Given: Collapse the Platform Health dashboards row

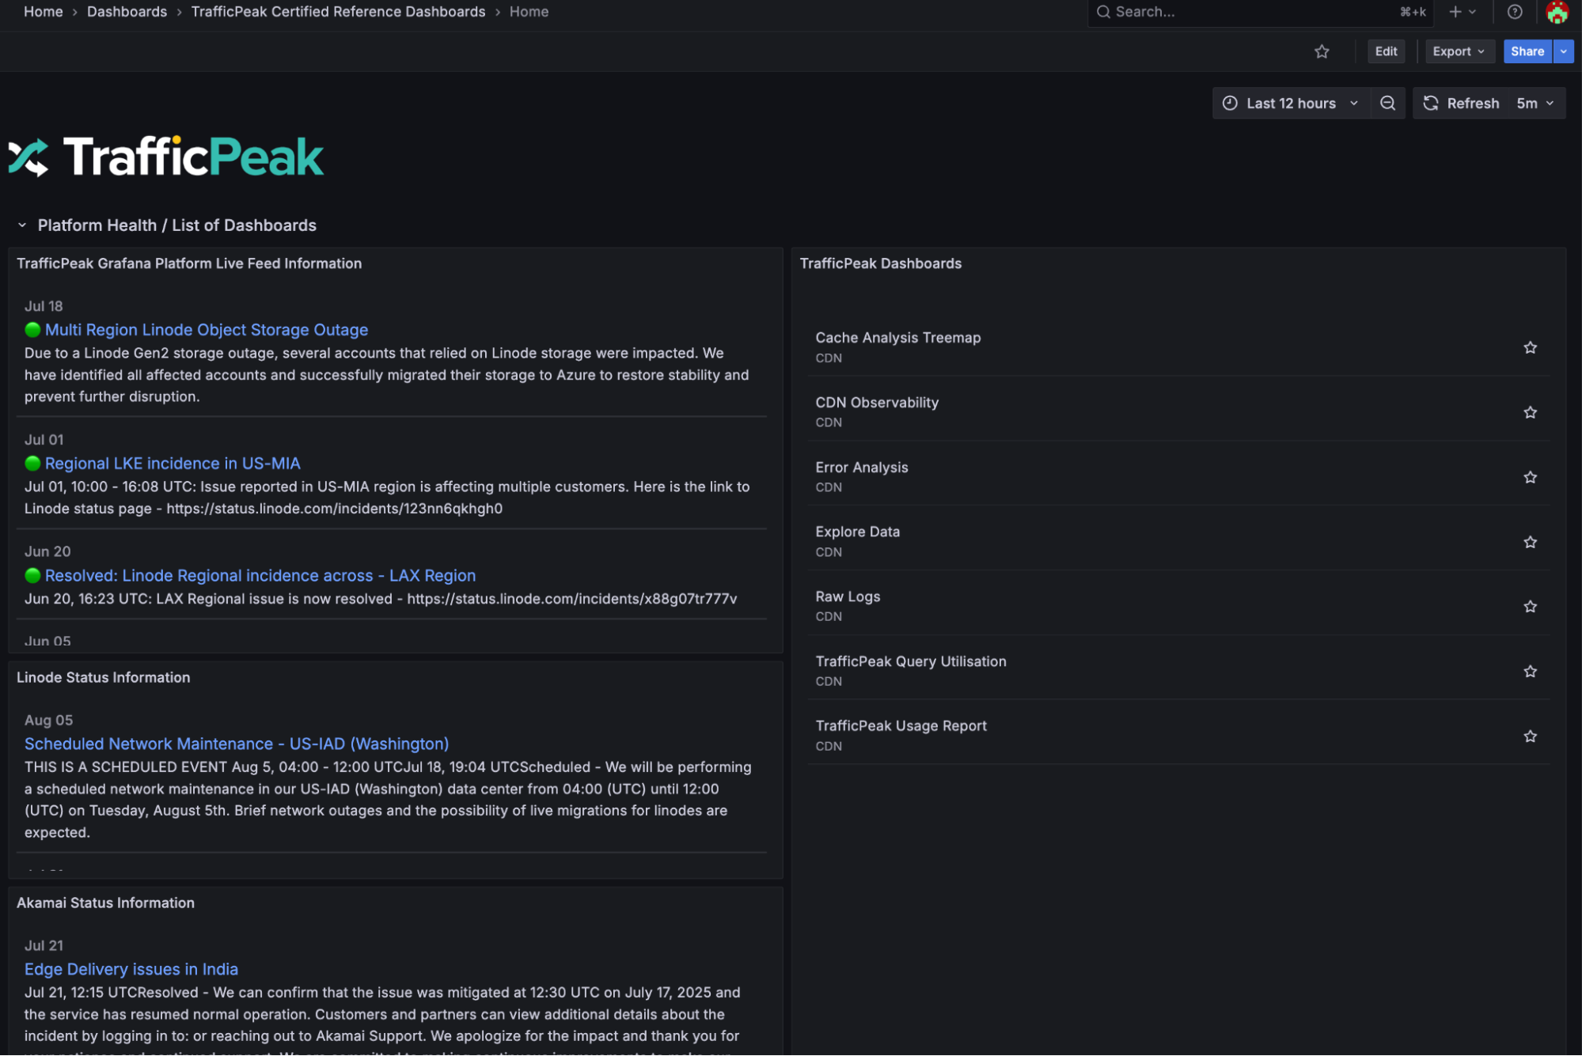Looking at the screenshot, I should (x=22, y=225).
